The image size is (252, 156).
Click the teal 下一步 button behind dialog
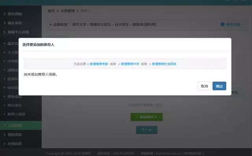[147, 130]
